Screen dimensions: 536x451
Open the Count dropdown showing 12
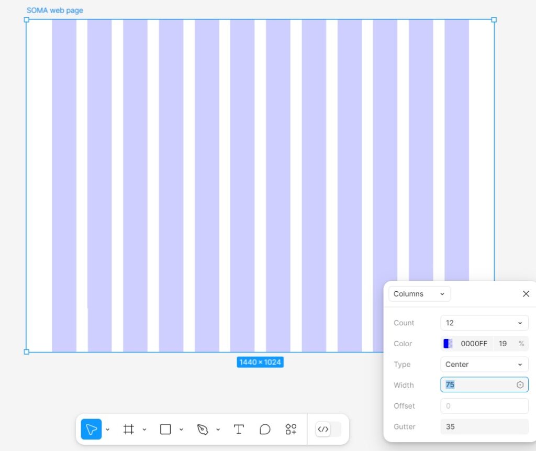484,323
